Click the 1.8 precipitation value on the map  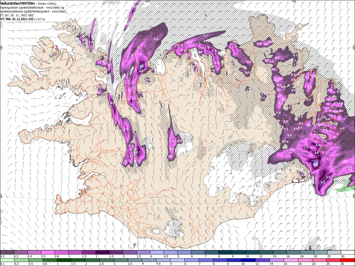[x=129, y=157]
